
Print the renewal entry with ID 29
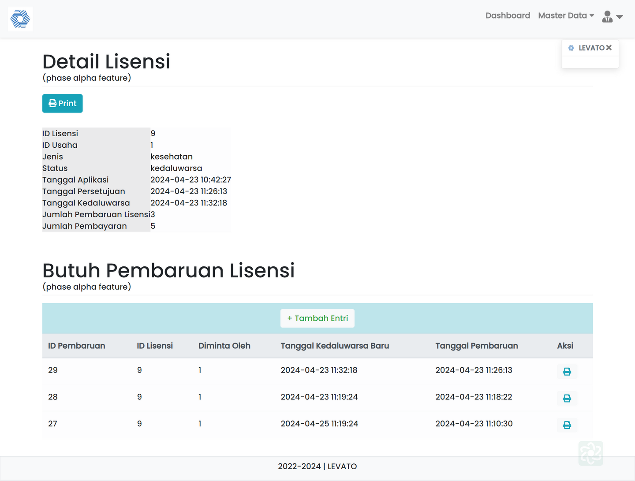567,371
